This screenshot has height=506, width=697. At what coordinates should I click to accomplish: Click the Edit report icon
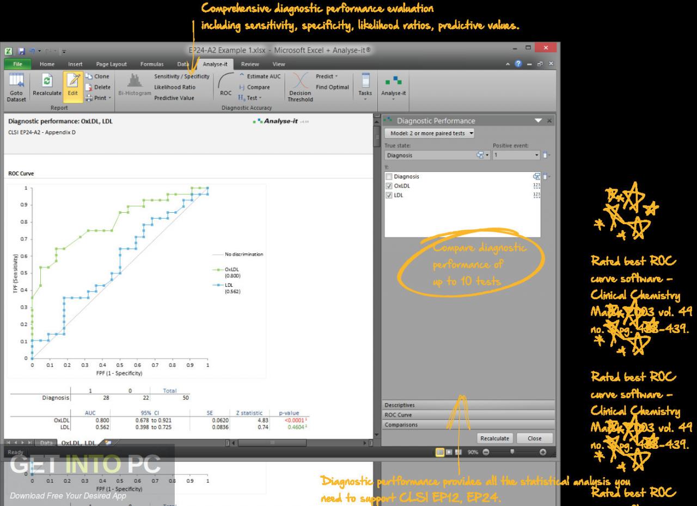tap(72, 87)
